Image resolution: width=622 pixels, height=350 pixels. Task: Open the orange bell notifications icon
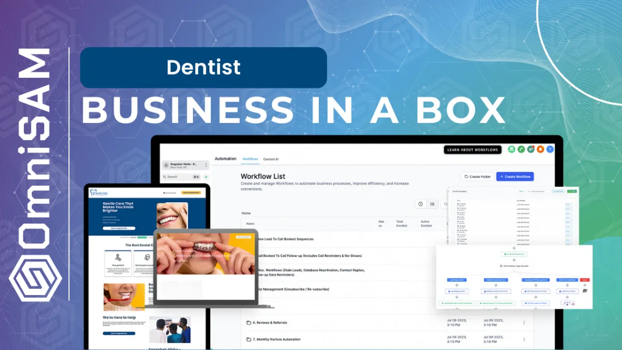point(540,149)
